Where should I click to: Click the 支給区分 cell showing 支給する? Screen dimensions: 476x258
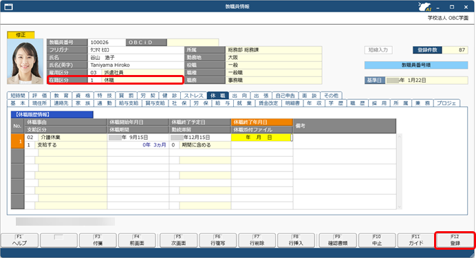pyautogui.click(x=65, y=144)
